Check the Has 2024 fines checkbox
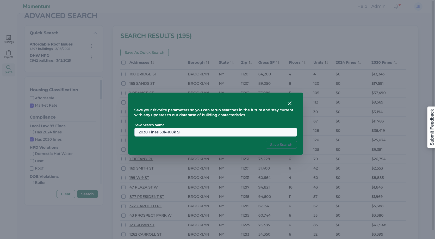This screenshot has height=239, width=435. (x=32, y=132)
